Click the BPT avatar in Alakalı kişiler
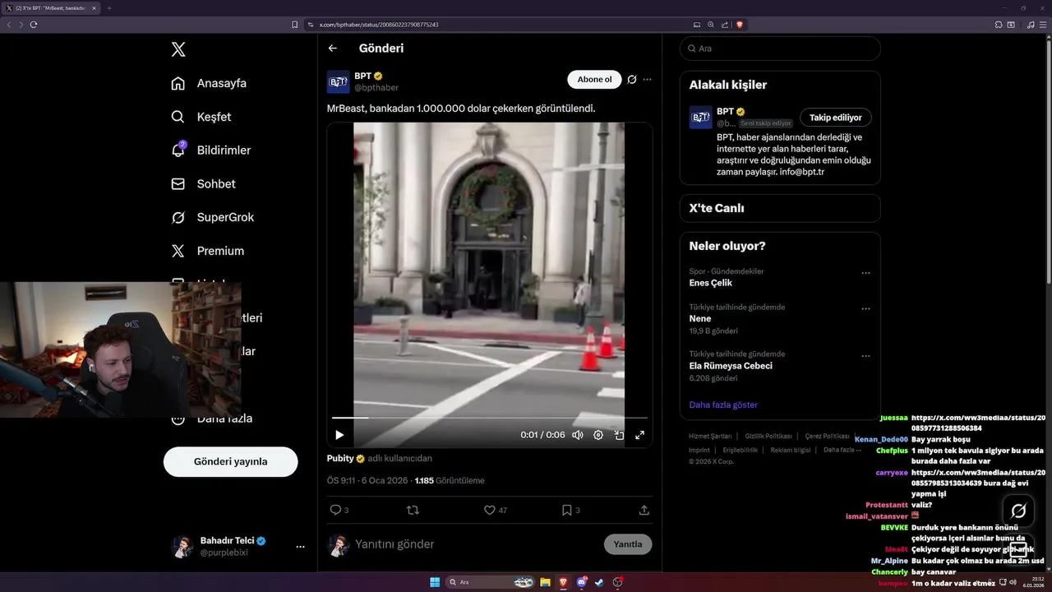1052x592 pixels. (x=700, y=118)
